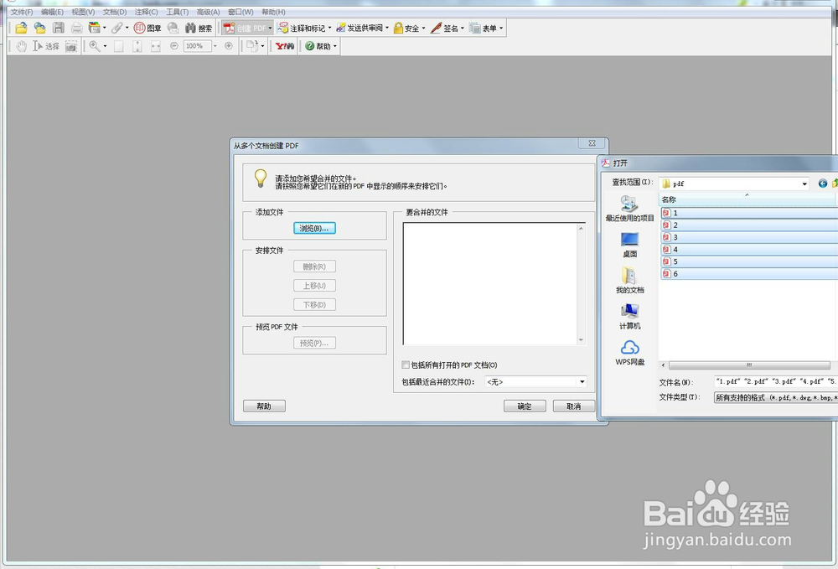Click the Save floppy disk icon

point(59,28)
